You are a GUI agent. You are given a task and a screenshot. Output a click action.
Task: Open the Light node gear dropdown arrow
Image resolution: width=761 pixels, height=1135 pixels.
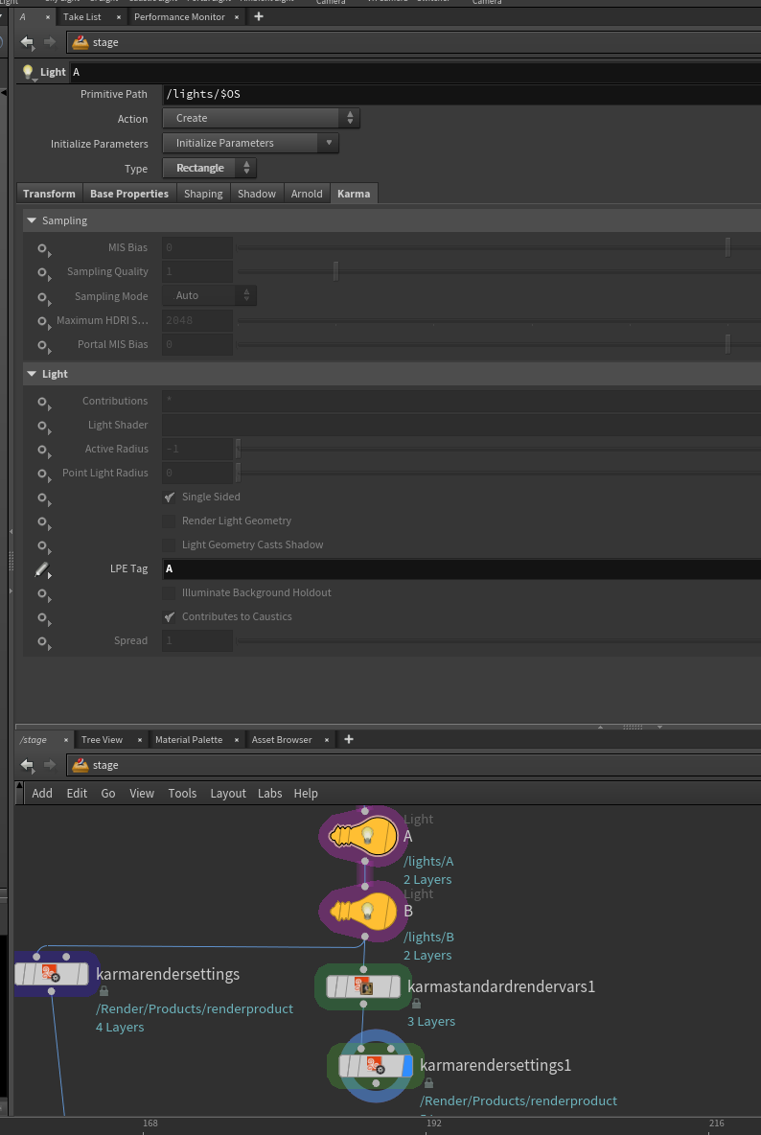point(35,80)
